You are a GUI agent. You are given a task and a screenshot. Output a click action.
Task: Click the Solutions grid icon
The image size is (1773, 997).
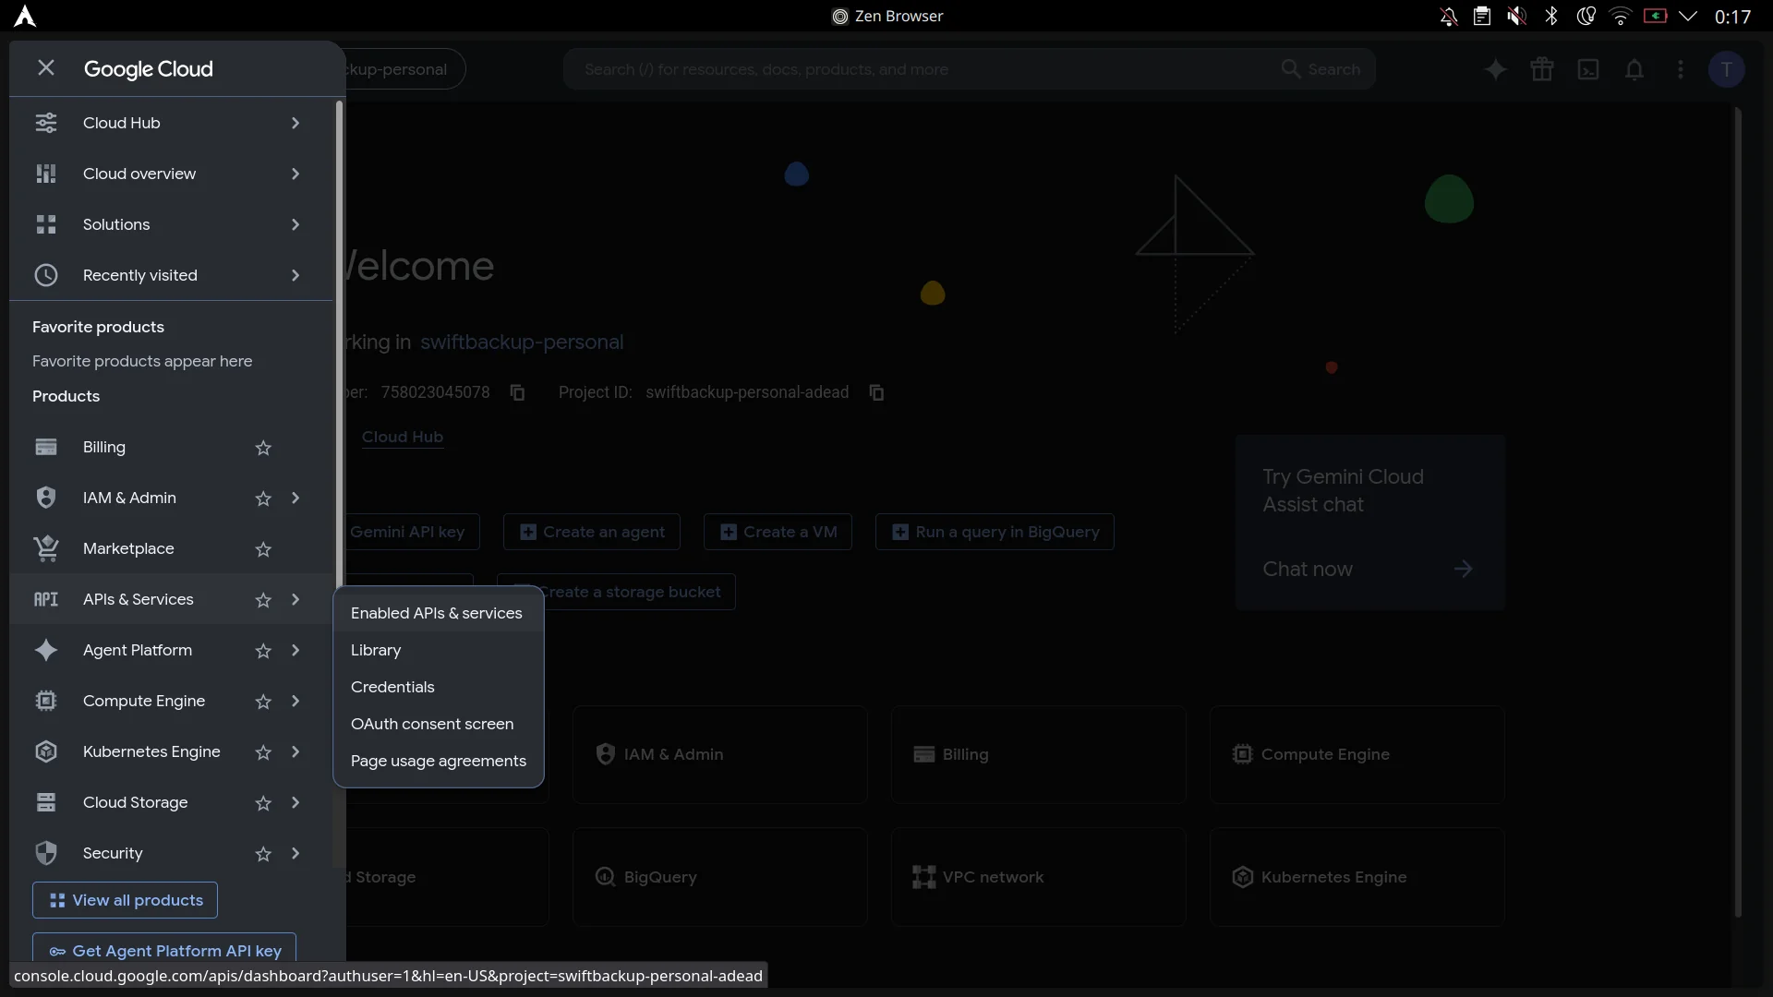tap(46, 224)
